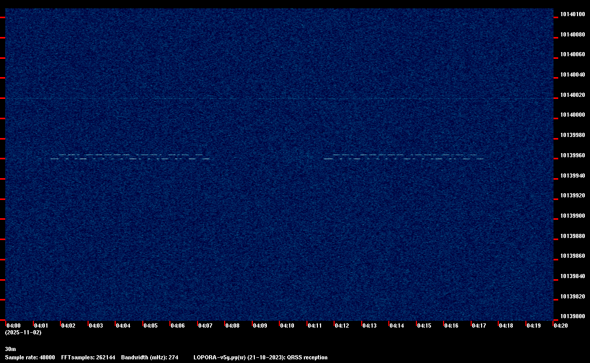The height and width of the screenshot is (363, 590).
Task: Click the 10140060 frequency label
Action: pos(573,55)
